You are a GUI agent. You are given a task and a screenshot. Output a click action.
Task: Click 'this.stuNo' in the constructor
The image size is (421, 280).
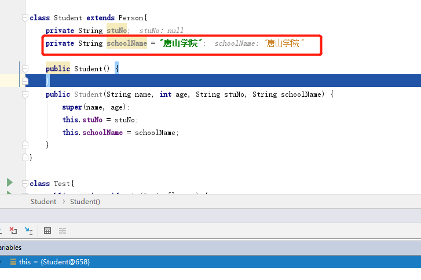tap(82, 119)
